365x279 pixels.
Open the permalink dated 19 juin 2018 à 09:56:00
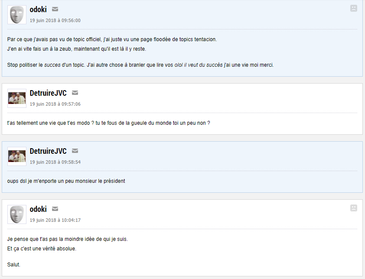(55, 20)
